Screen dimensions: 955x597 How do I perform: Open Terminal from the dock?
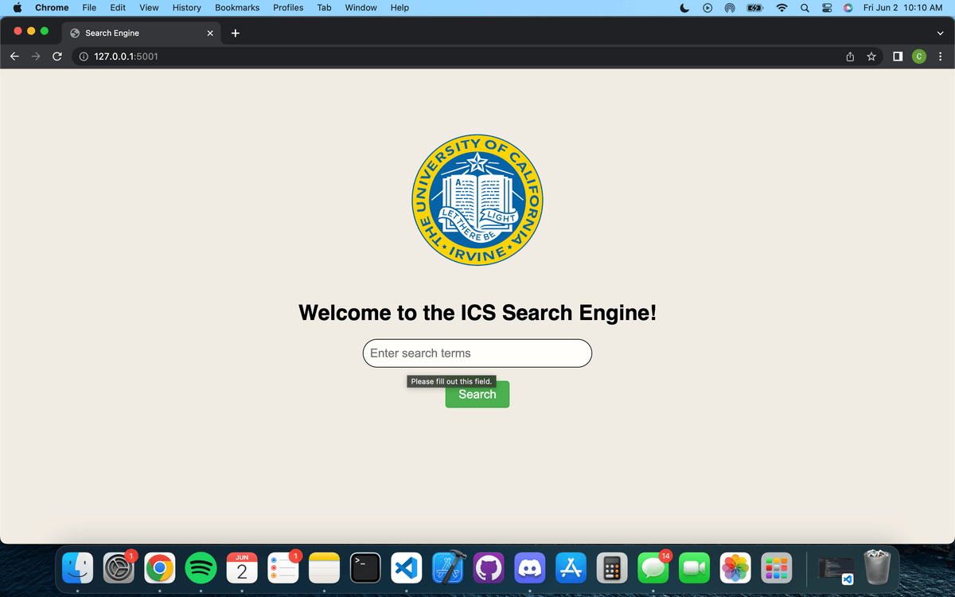pos(365,568)
